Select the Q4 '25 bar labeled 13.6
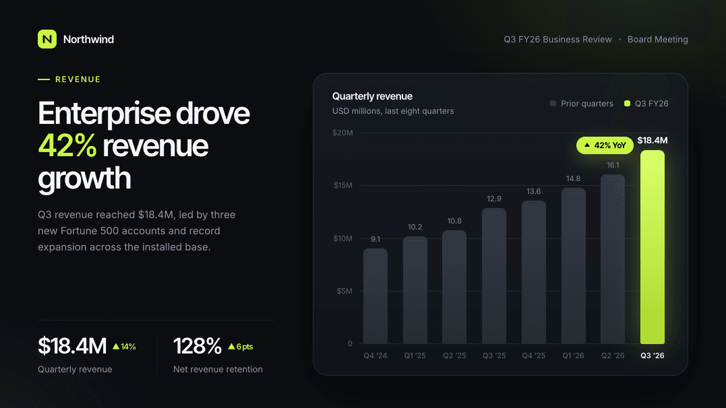Screen dimensions: 726x408 click(x=533, y=273)
